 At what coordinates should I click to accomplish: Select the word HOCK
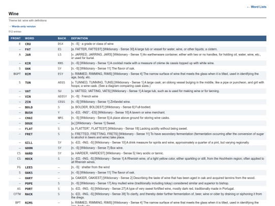pos(29,159)
